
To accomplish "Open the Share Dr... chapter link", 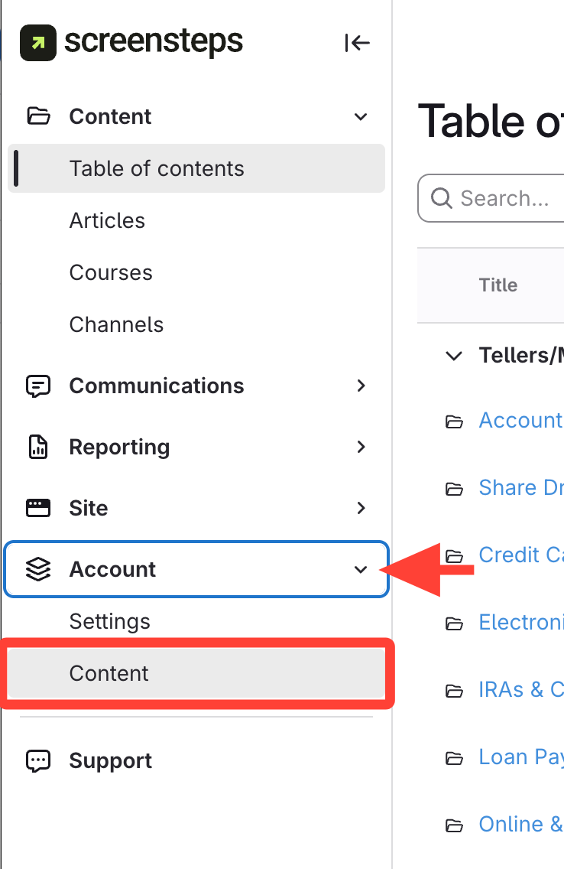I will click(520, 487).
